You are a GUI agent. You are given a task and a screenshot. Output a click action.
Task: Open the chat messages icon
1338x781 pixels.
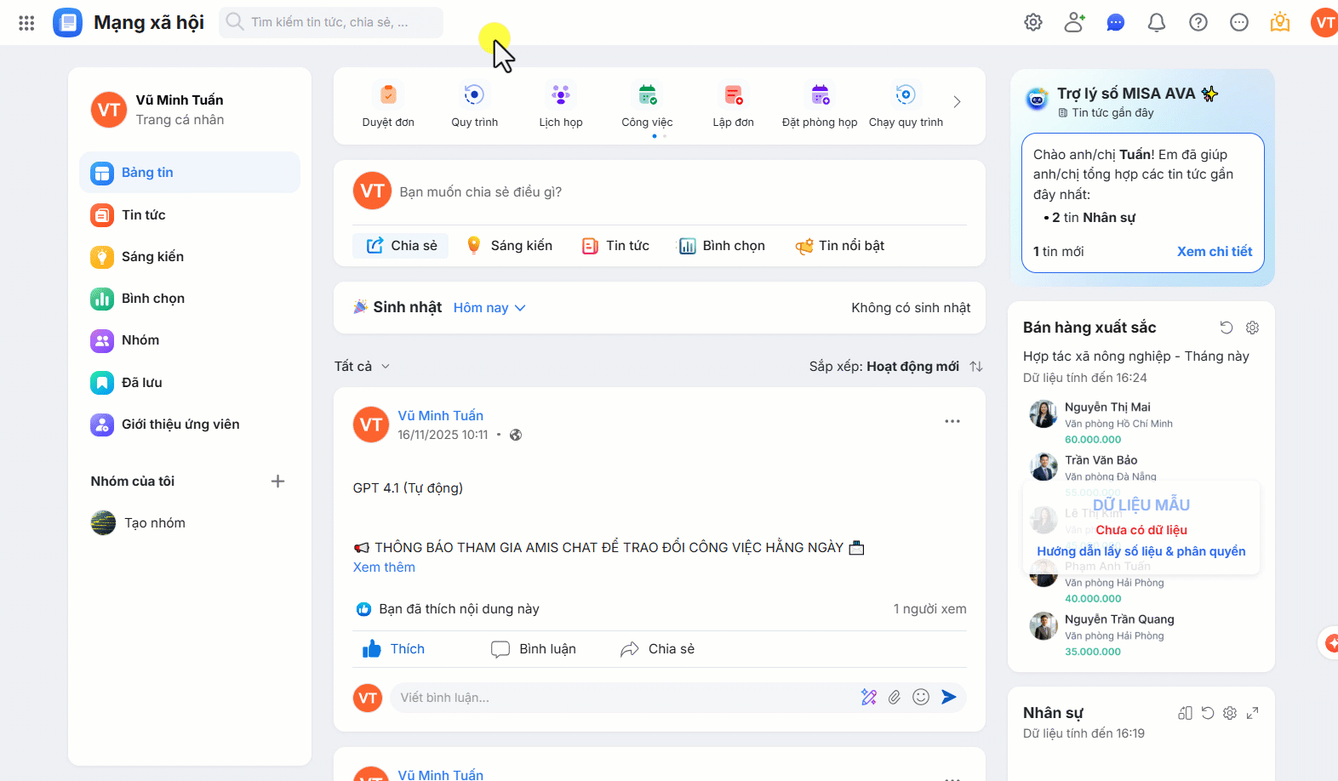pyautogui.click(x=1116, y=23)
